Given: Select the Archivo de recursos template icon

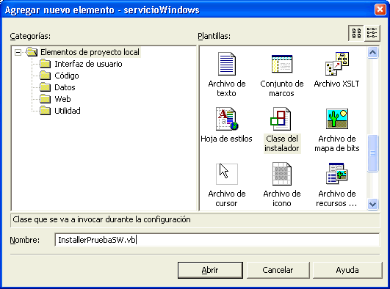Looking at the screenshot, I should point(337,173).
